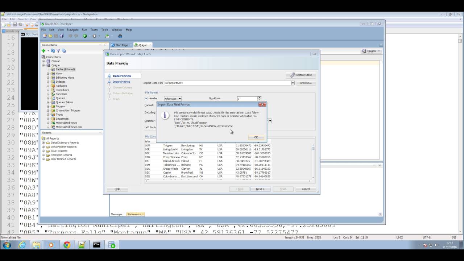Click the Browse... button
464x261 pixels.
point(306,83)
